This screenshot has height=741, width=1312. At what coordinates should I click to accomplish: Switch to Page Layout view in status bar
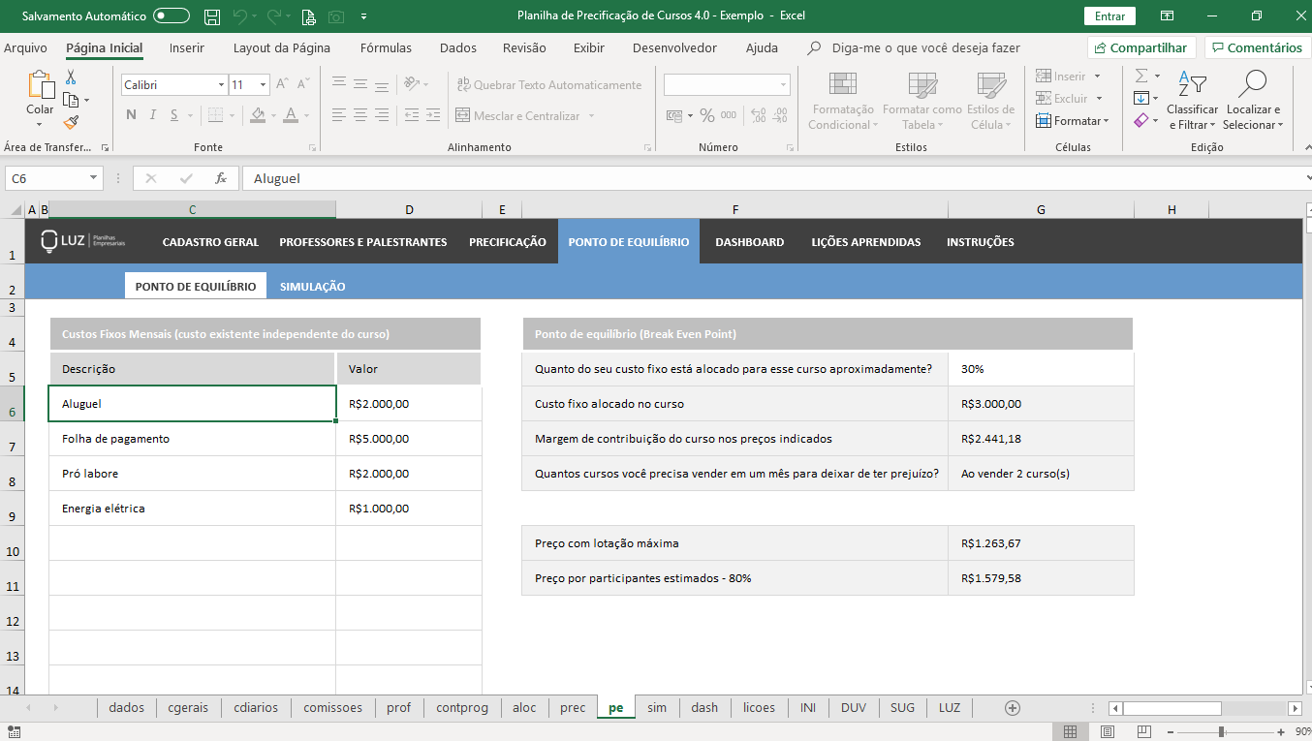click(1107, 731)
